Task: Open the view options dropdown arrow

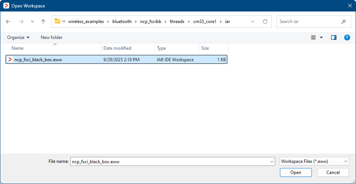Action: coord(321,37)
